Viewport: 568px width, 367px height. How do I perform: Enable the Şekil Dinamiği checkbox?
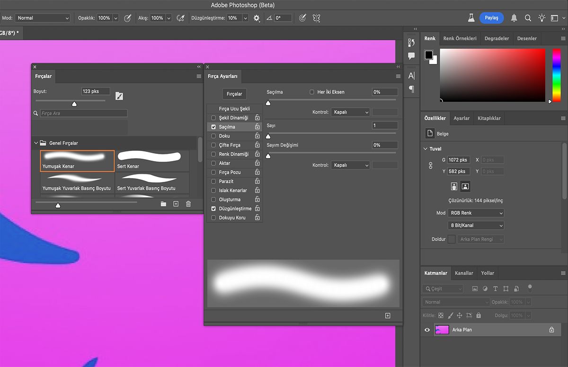[x=213, y=118]
